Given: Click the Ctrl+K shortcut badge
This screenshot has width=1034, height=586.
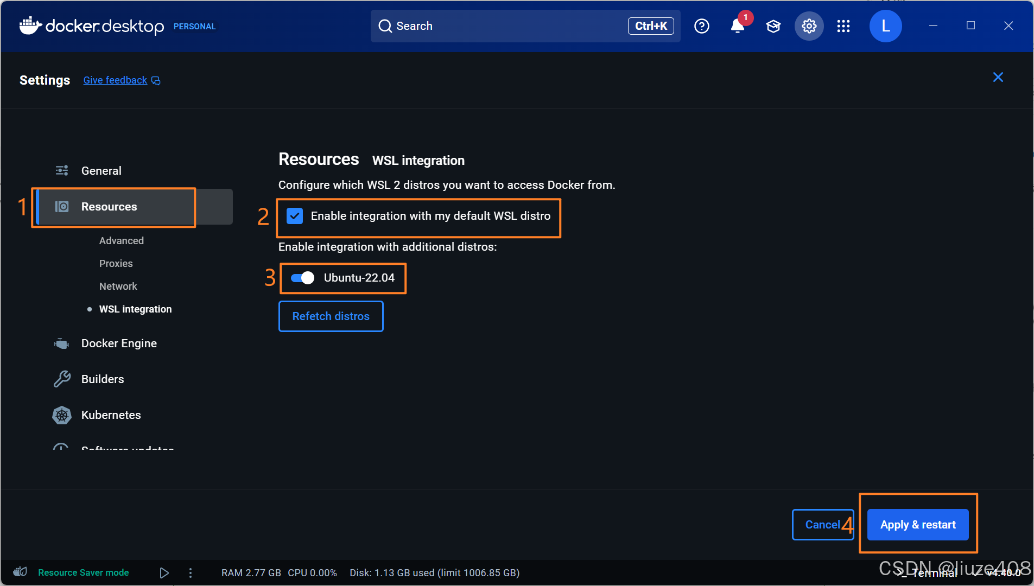Looking at the screenshot, I should click(x=651, y=26).
